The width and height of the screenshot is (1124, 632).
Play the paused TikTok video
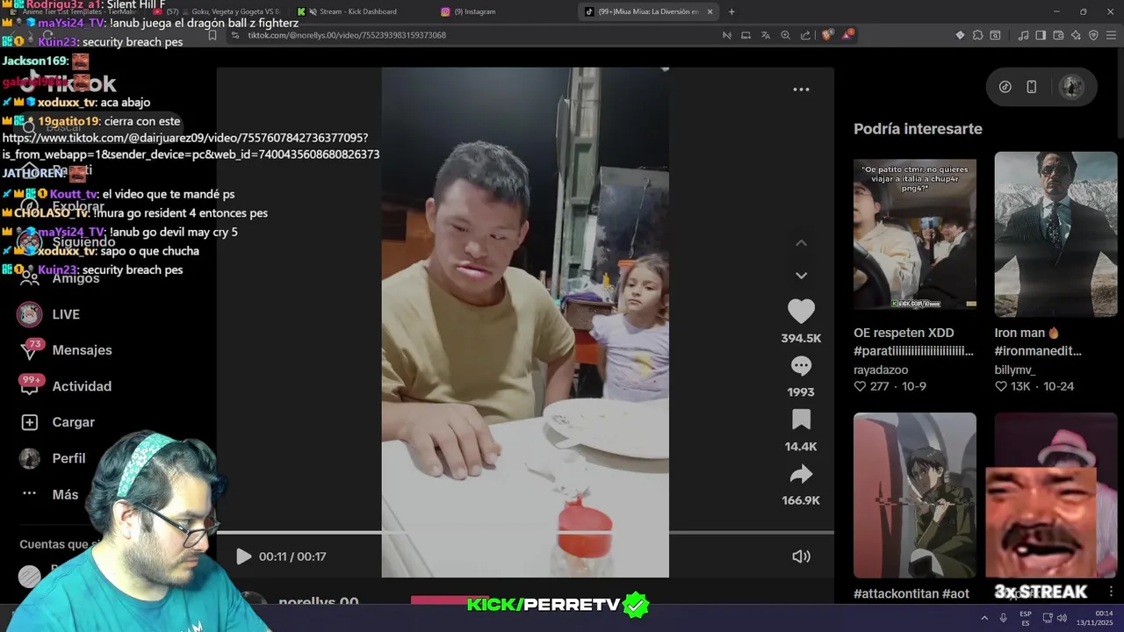pyautogui.click(x=243, y=557)
